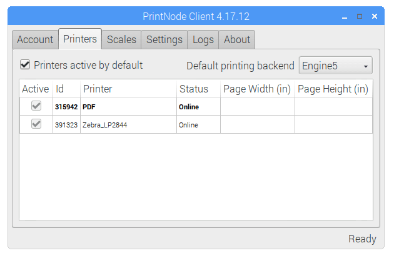Switch to the Account tab

tap(35, 39)
